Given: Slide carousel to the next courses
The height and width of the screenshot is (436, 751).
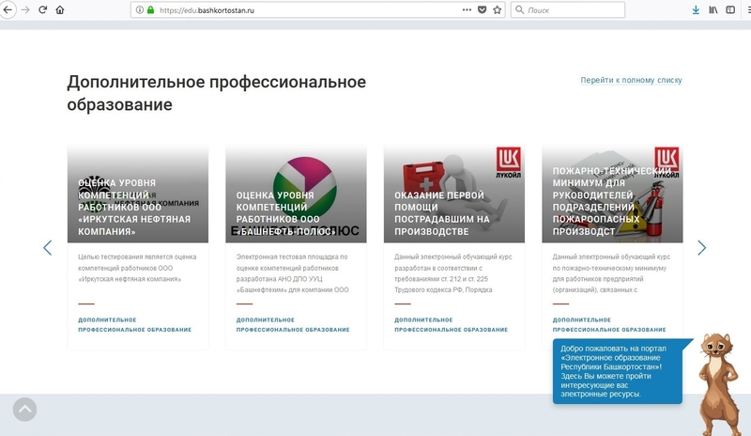Looking at the screenshot, I should click(700, 248).
